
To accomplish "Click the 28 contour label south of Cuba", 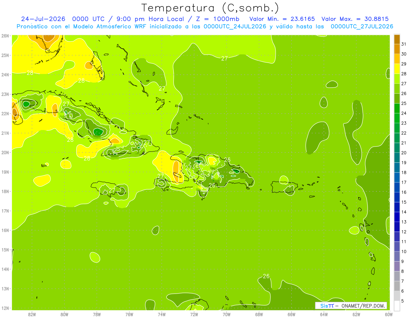I will coord(87,158).
